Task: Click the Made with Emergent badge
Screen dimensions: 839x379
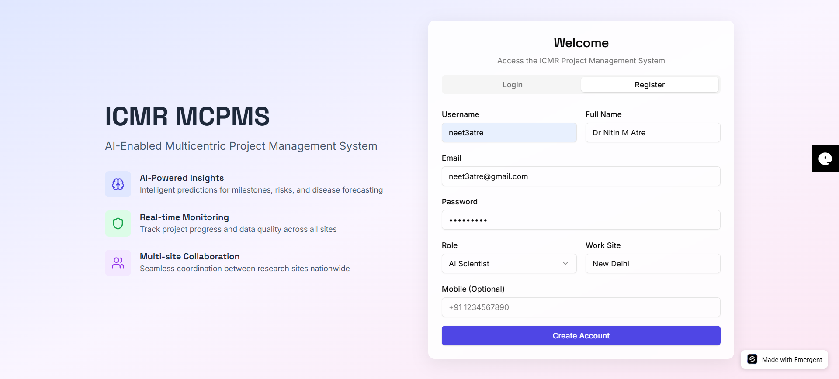Action: click(784, 359)
